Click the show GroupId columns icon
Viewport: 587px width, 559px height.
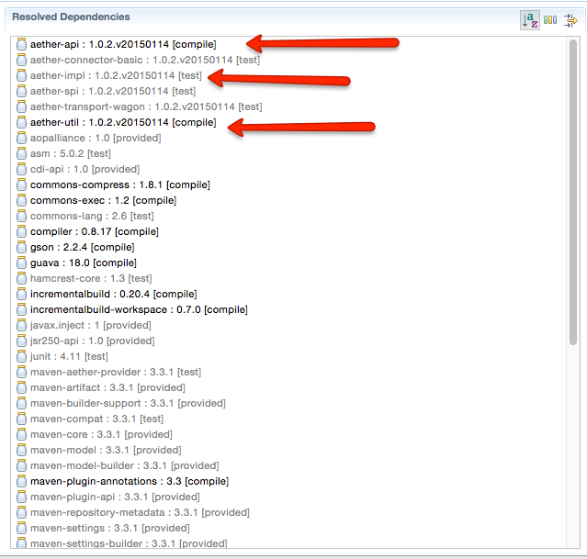(x=550, y=20)
